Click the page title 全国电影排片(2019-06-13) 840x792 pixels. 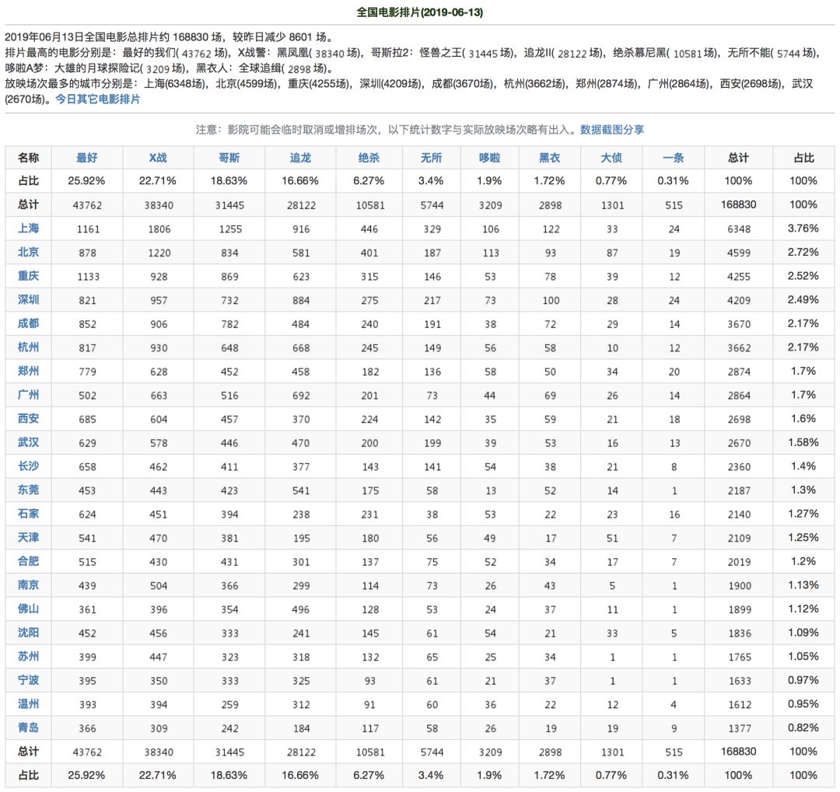[x=420, y=12]
